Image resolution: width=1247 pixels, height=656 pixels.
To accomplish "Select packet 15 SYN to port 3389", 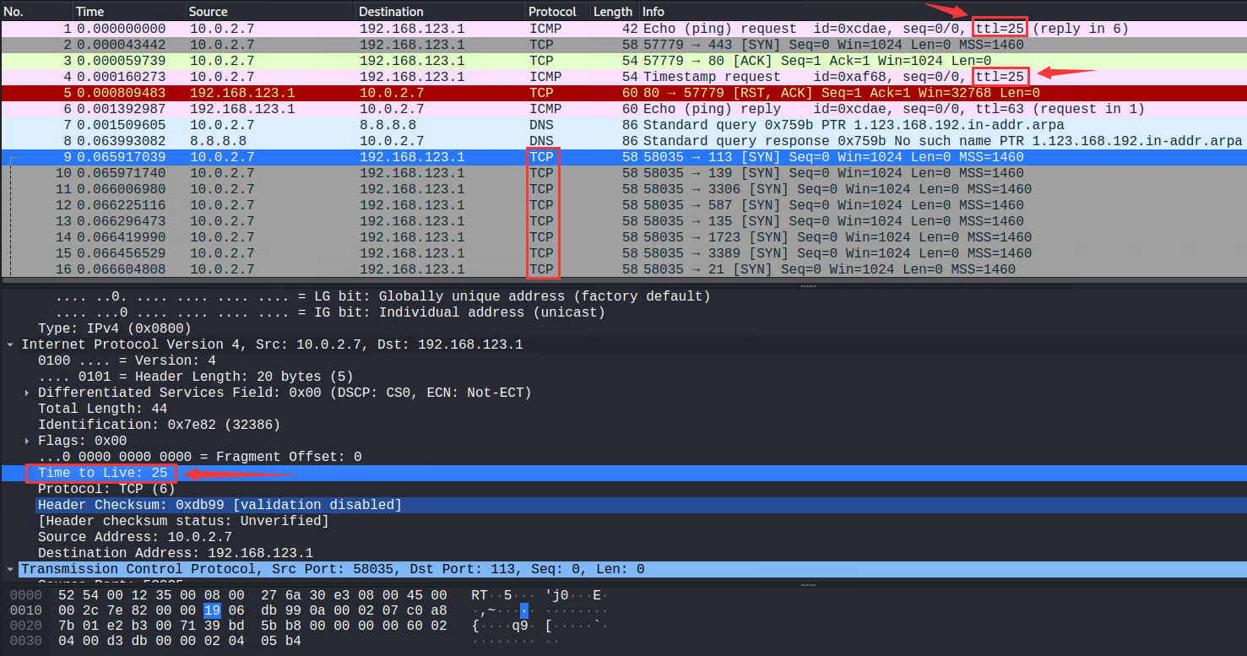I will pos(623,253).
